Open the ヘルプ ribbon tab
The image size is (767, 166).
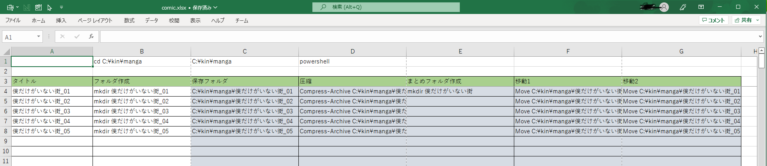coord(218,20)
